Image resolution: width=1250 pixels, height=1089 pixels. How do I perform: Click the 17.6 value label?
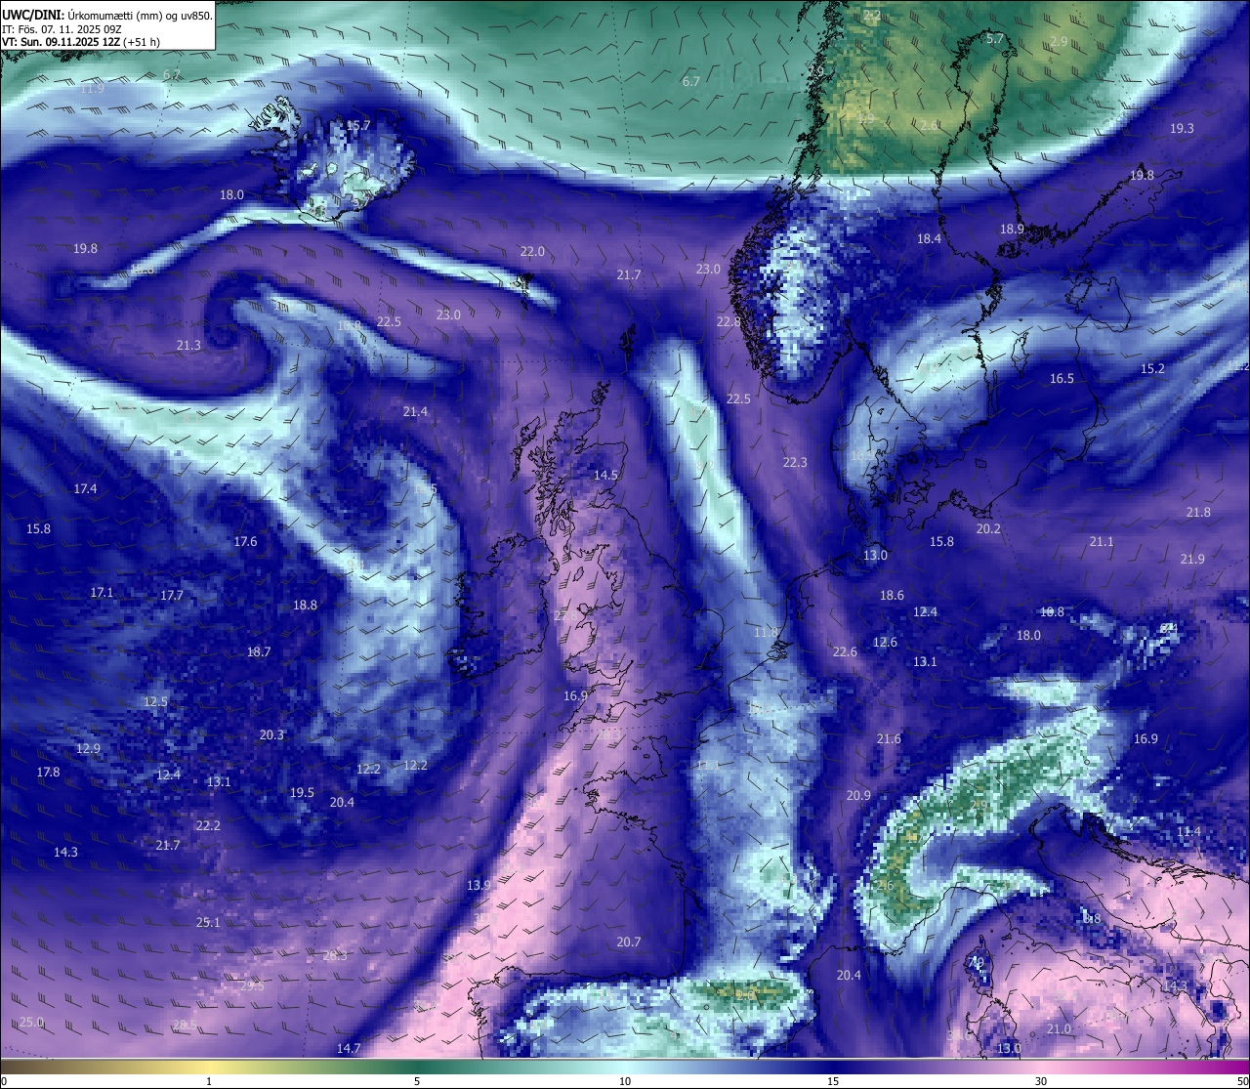pyautogui.click(x=245, y=541)
